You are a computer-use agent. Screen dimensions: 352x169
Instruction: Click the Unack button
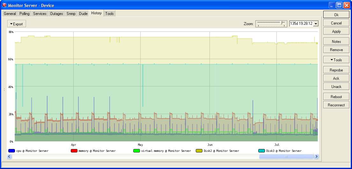(x=336, y=87)
